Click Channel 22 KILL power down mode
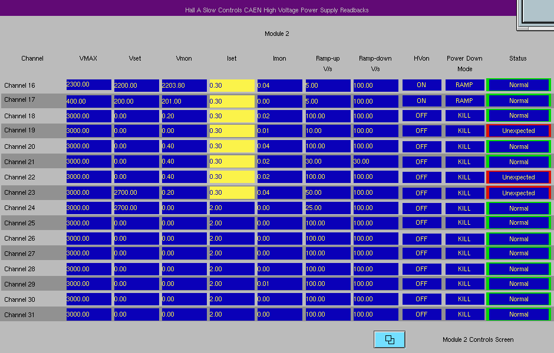Viewport: 554px width, 353px height. click(x=464, y=177)
